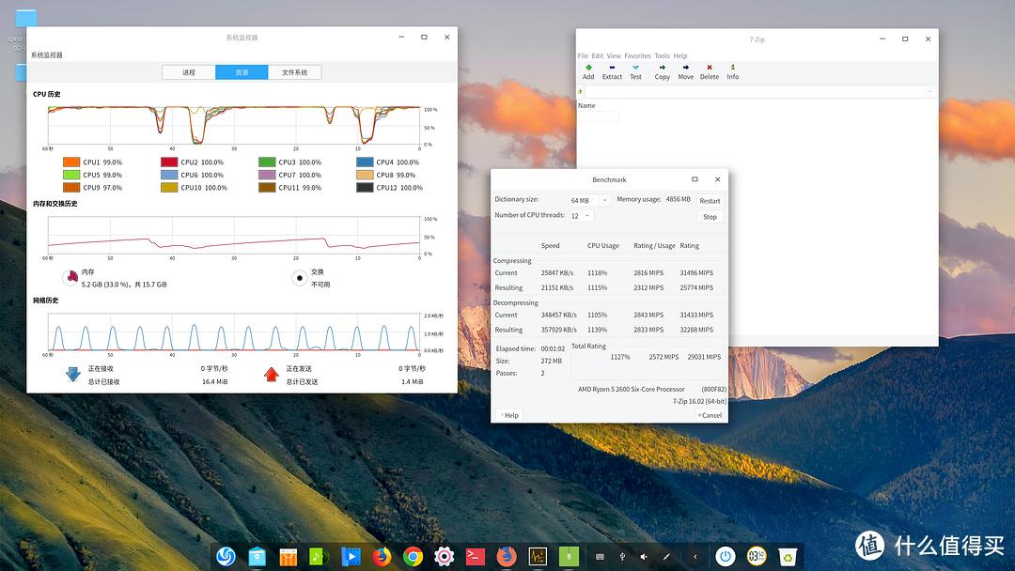Expand the address bar dropdown in 7-Zip

[x=930, y=91]
